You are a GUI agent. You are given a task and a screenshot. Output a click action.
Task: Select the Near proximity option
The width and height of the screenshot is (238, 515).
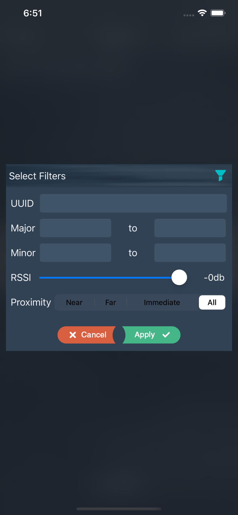(x=74, y=302)
